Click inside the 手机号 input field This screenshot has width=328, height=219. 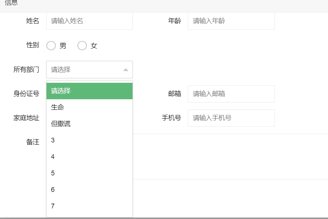(x=231, y=118)
